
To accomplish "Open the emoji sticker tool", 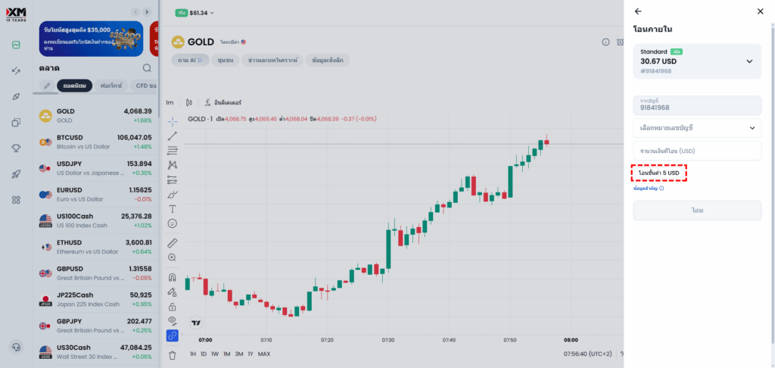I will tap(173, 223).
